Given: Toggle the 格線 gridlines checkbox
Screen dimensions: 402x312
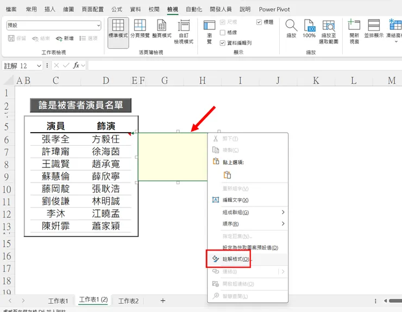Looking at the screenshot, I should point(223,33).
